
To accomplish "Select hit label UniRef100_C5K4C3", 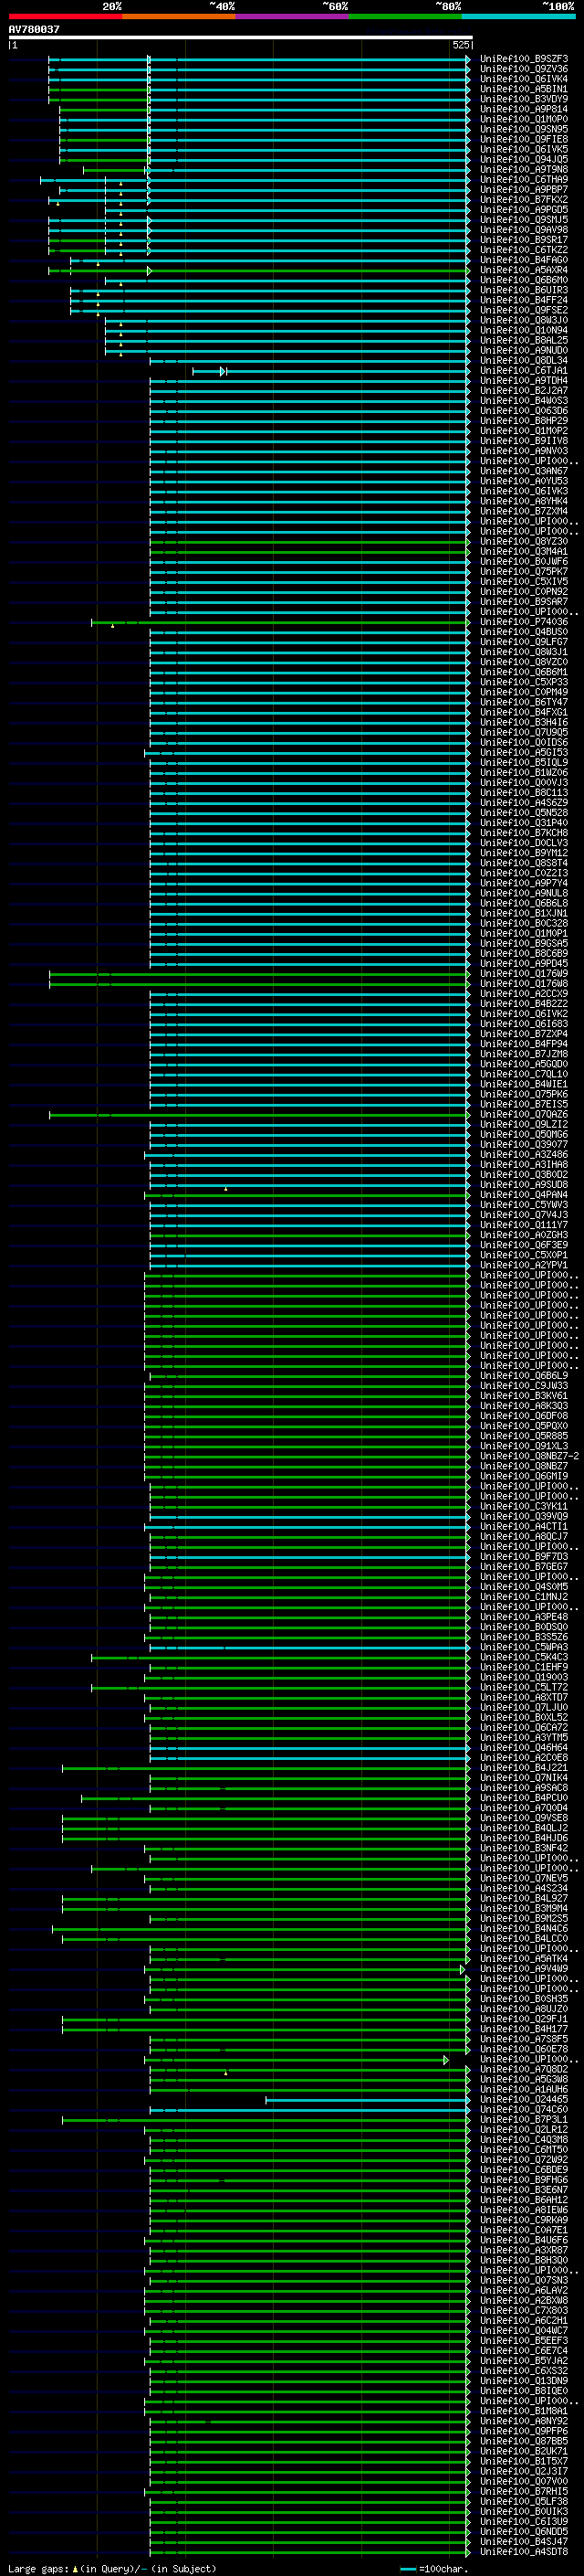I will (x=523, y=1657).
